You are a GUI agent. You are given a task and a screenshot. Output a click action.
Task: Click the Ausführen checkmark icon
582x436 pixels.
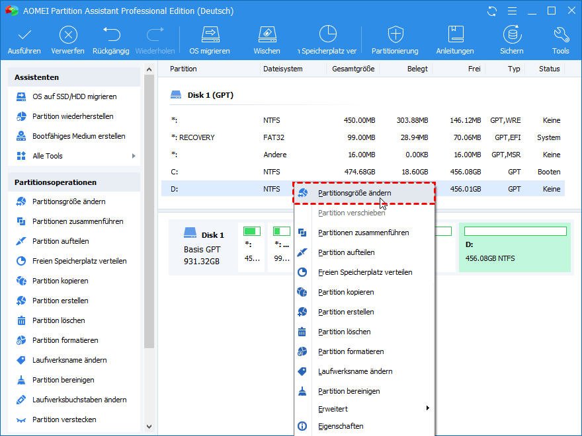coord(24,35)
